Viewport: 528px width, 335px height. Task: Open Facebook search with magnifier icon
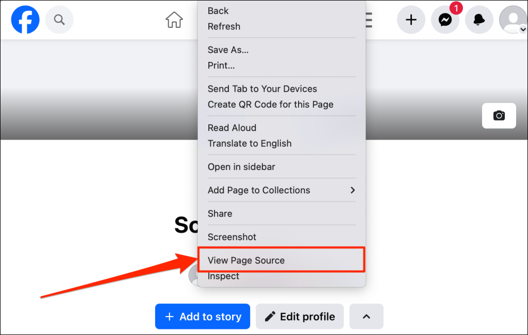(x=59, y=20)
